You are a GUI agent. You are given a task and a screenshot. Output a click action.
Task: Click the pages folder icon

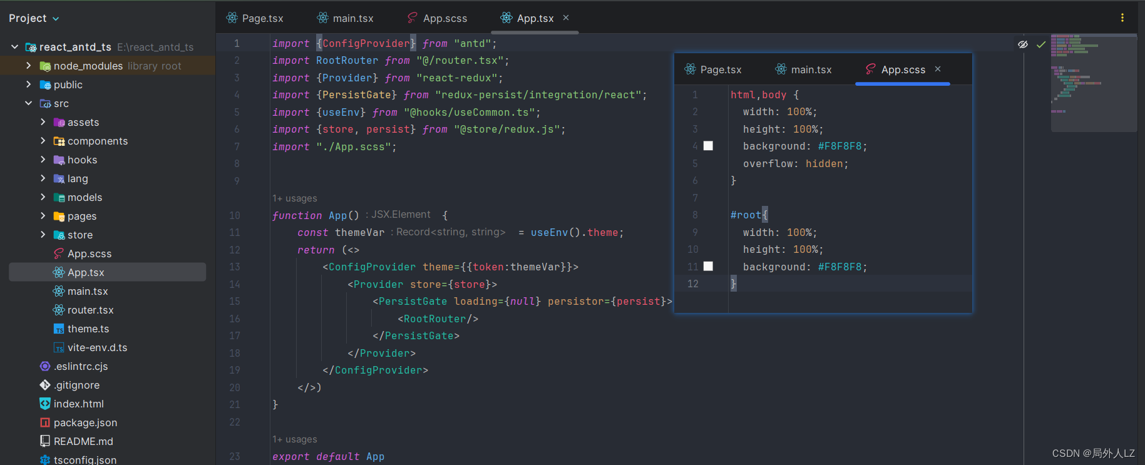(59, 217)
